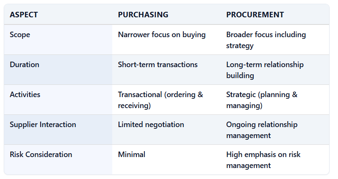Select the Duration row label
The image size is (338, 179).
coord(24,65)
